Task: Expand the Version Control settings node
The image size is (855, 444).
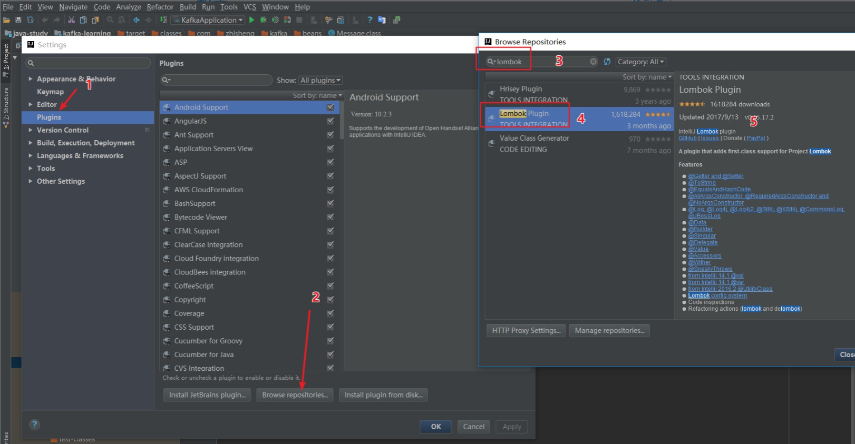Action: [31, 130]
